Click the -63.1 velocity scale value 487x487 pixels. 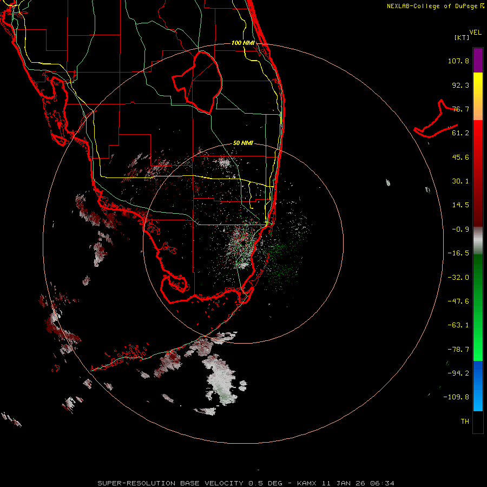[x=458, y=325]
